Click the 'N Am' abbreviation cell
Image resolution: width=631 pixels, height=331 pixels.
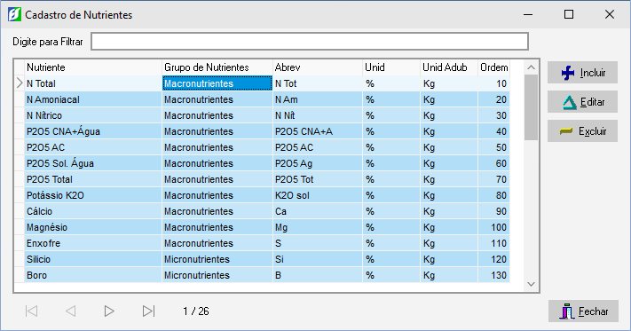[x=318, y=99]
